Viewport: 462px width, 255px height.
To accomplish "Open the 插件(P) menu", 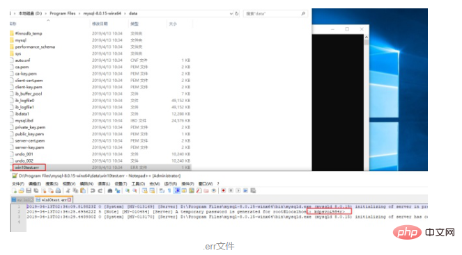I will click(187, 183).
